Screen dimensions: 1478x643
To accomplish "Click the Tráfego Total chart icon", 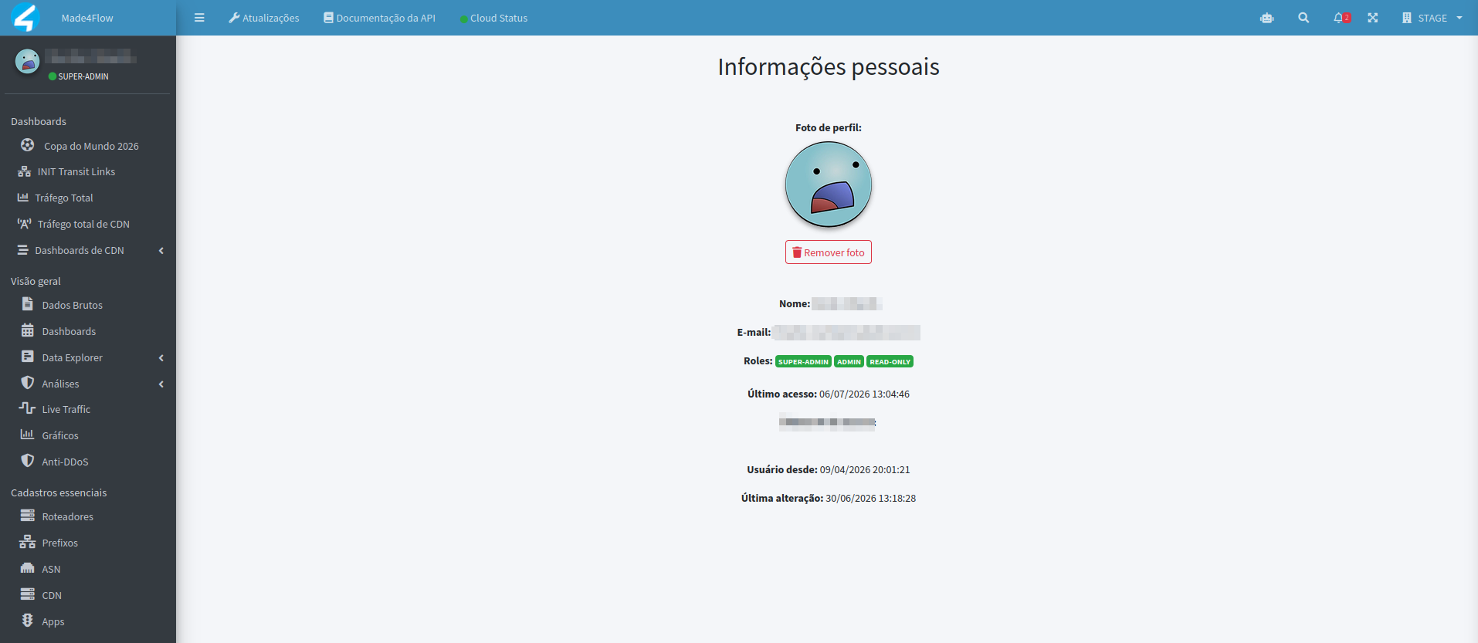I will 23,198.
